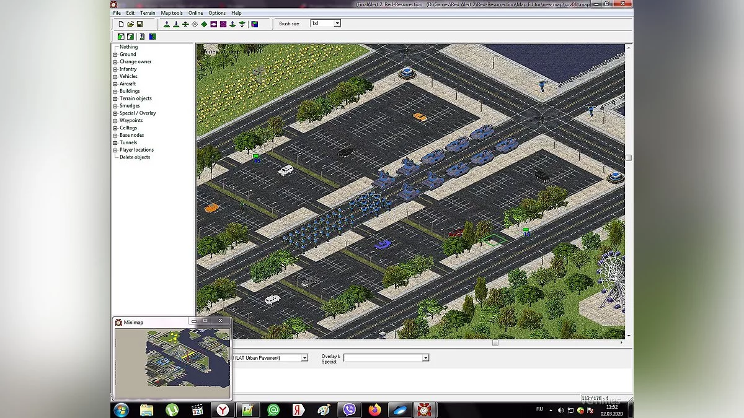Image resolution: width=744 pixels, height=418 pixels.
Task: Click the Save map floppy icon
Action: coord(140,24)
